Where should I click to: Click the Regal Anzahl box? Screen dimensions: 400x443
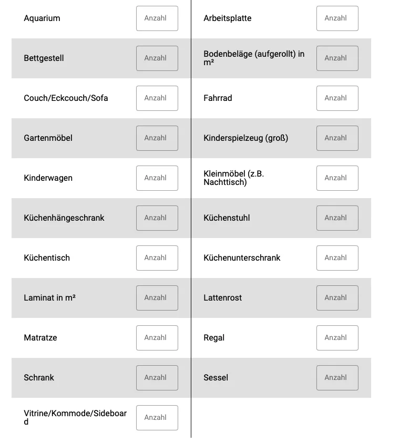pyautogui.click(x=337, y=338)
